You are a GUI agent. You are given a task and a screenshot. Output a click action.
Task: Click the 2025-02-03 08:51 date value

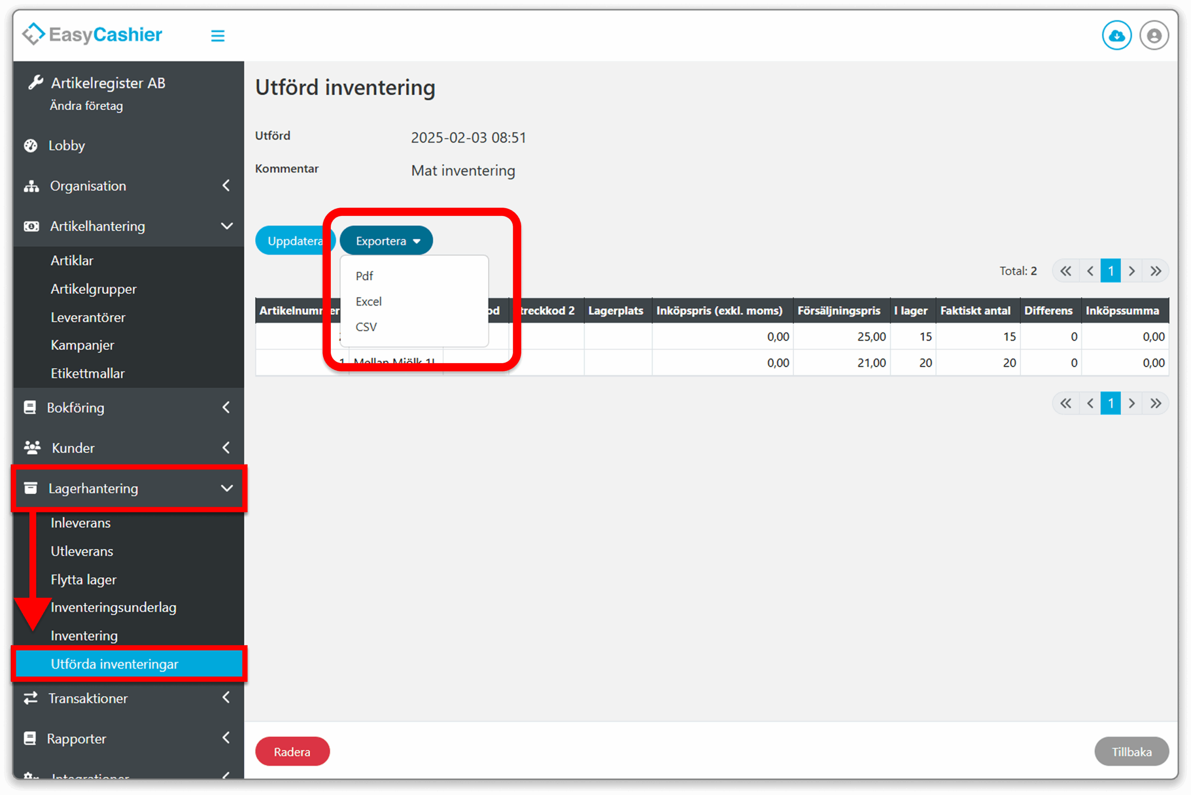coord(468,137)
